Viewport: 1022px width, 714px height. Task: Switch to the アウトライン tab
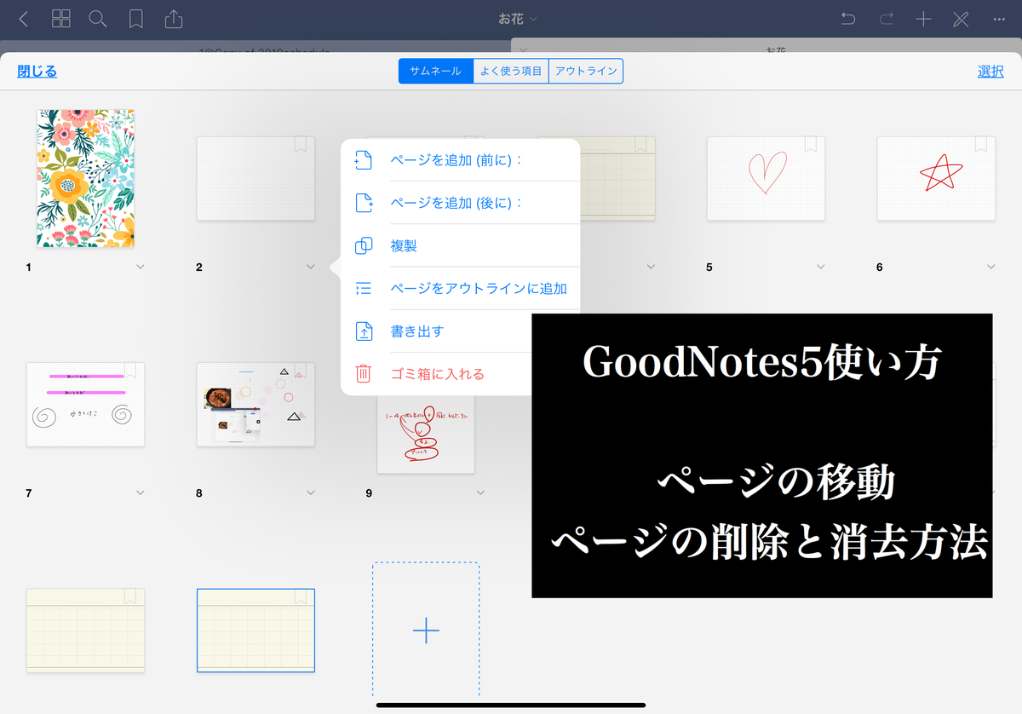pyautogui.click(x=586, y=71)
